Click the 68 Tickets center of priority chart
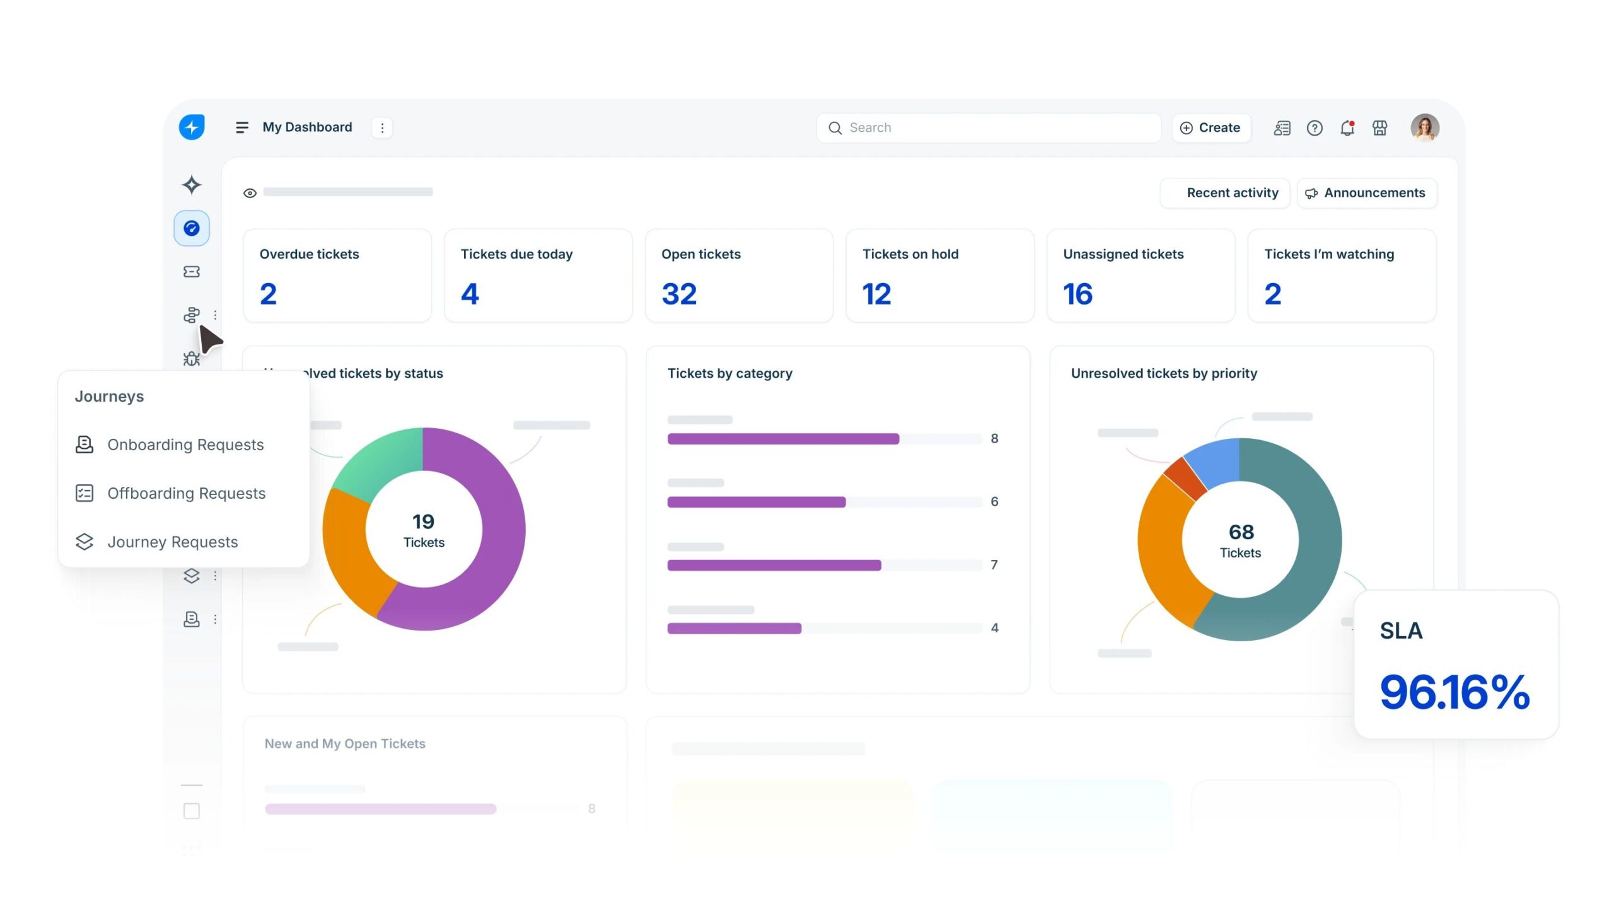1614x908 pixels. pyautogui.click(x=1241, y=540)
